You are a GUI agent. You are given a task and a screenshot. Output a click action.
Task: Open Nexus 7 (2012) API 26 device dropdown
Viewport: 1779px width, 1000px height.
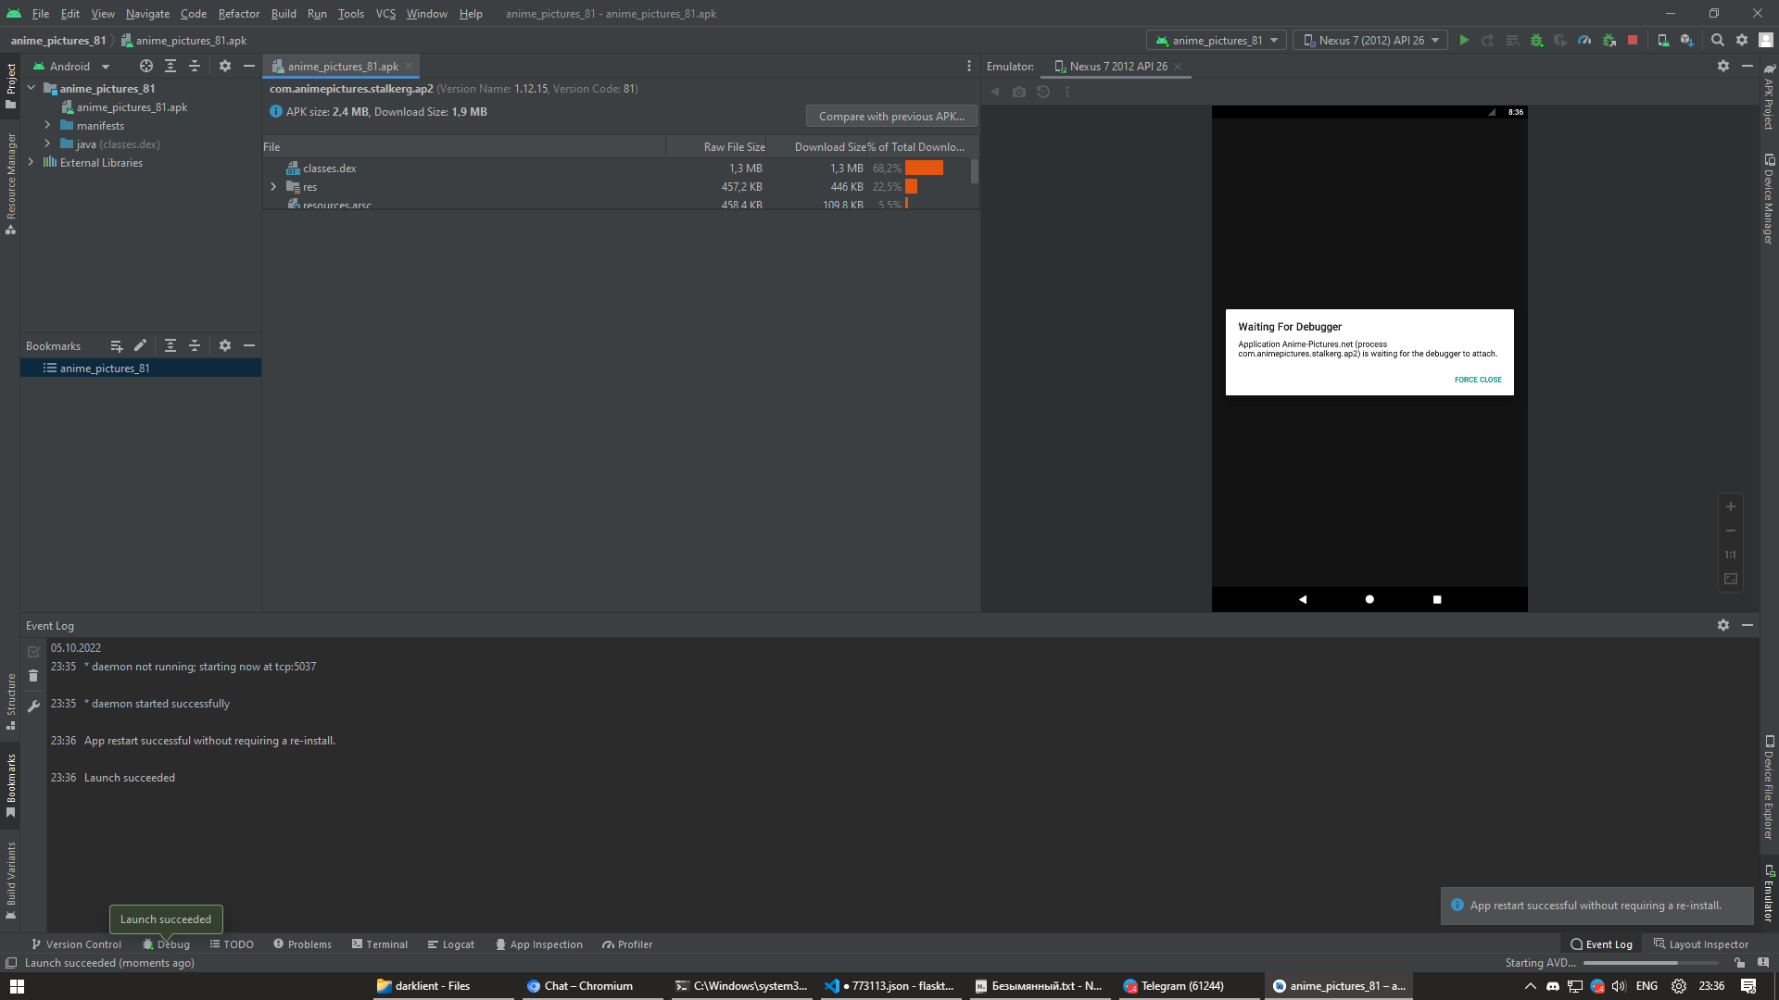point(1370,41)
